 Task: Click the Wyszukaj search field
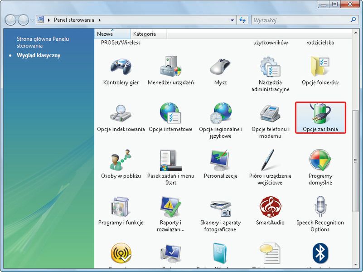tap(300, 20)
